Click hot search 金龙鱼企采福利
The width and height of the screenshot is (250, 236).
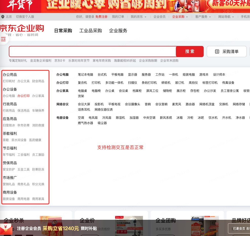point(41,61)
